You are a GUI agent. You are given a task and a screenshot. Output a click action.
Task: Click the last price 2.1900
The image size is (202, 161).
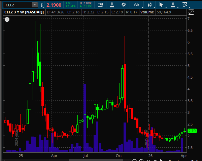pos(54,5)
